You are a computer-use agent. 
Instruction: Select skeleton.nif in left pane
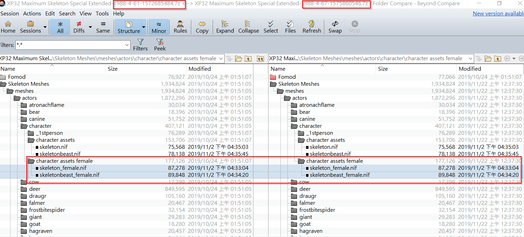coord(53,147)
